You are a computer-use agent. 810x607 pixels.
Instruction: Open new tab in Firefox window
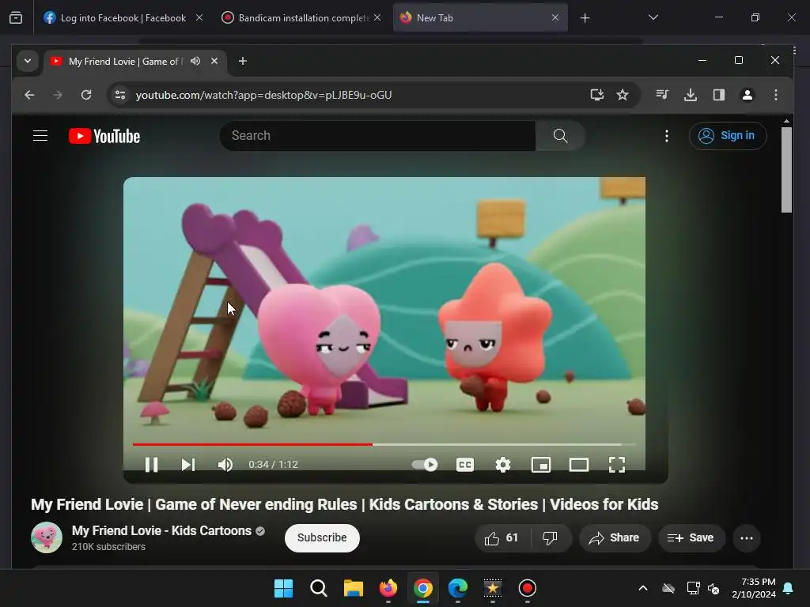[x=585, y=18]
